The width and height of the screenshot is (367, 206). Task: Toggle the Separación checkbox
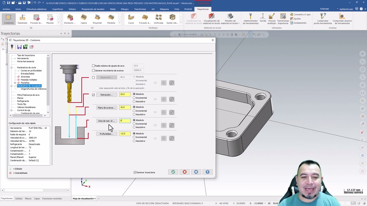(93, 78)
